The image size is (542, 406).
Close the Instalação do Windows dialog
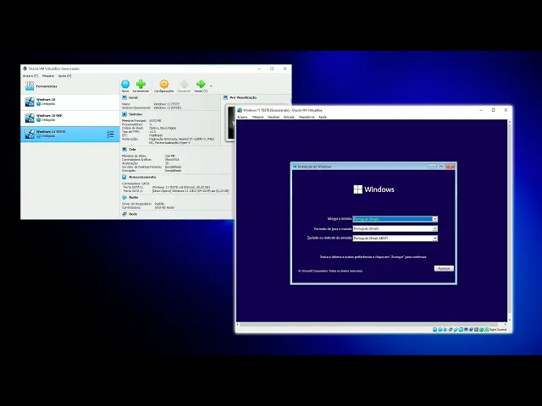pos(450,167)
